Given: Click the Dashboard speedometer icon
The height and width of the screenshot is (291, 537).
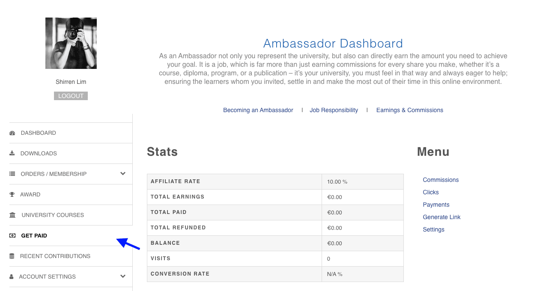Looking at the screenshot, I should [x=12, y=133].
